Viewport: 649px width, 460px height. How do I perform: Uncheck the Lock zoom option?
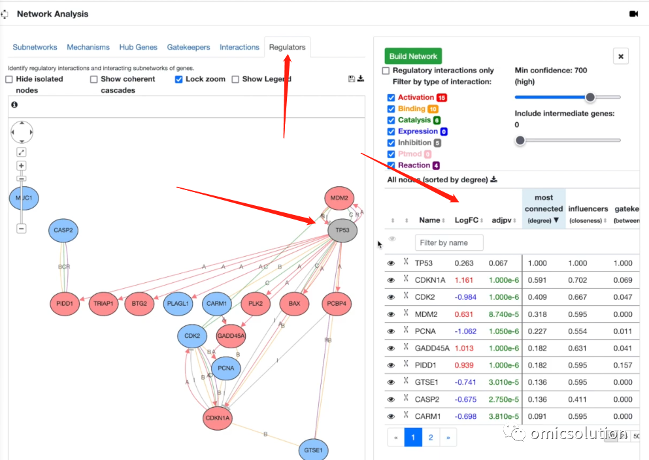(179, 80)
